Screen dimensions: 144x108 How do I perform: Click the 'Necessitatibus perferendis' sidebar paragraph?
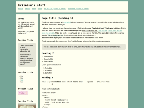tap(26, 59)
